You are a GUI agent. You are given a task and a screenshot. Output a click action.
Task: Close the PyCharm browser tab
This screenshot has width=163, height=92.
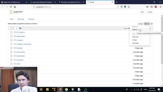[84, 2]
